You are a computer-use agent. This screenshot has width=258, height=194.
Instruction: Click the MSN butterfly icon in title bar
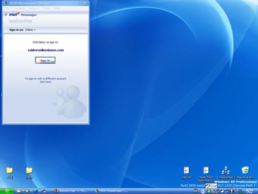click(5, 3)
